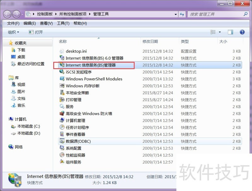Click the 任务计划程序 clock icon
The height and width of the screenshot is (191, 252).
tap(62, 127)
